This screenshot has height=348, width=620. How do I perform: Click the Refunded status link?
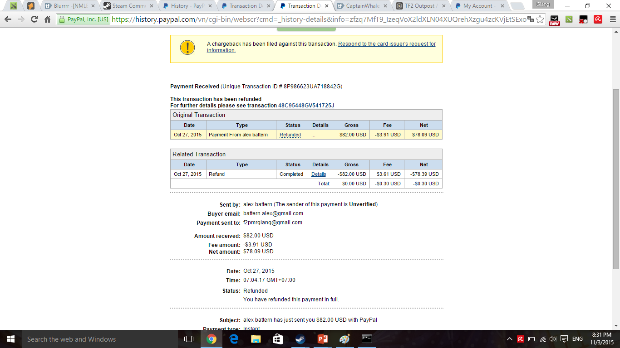(x=290, y=135)
